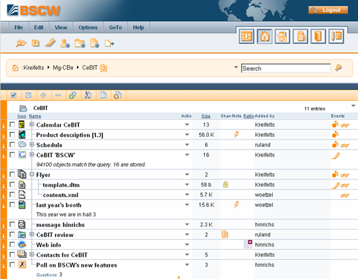Click inside the Search field
This screenshot has height=279, width=358.
[x=286, y=68]
